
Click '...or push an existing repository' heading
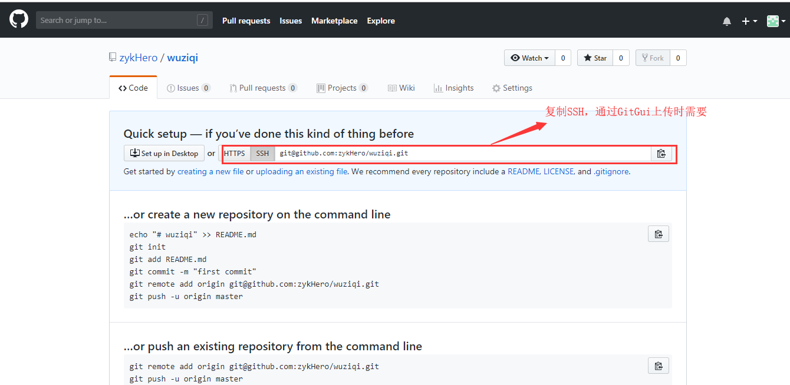click(273, 346)
